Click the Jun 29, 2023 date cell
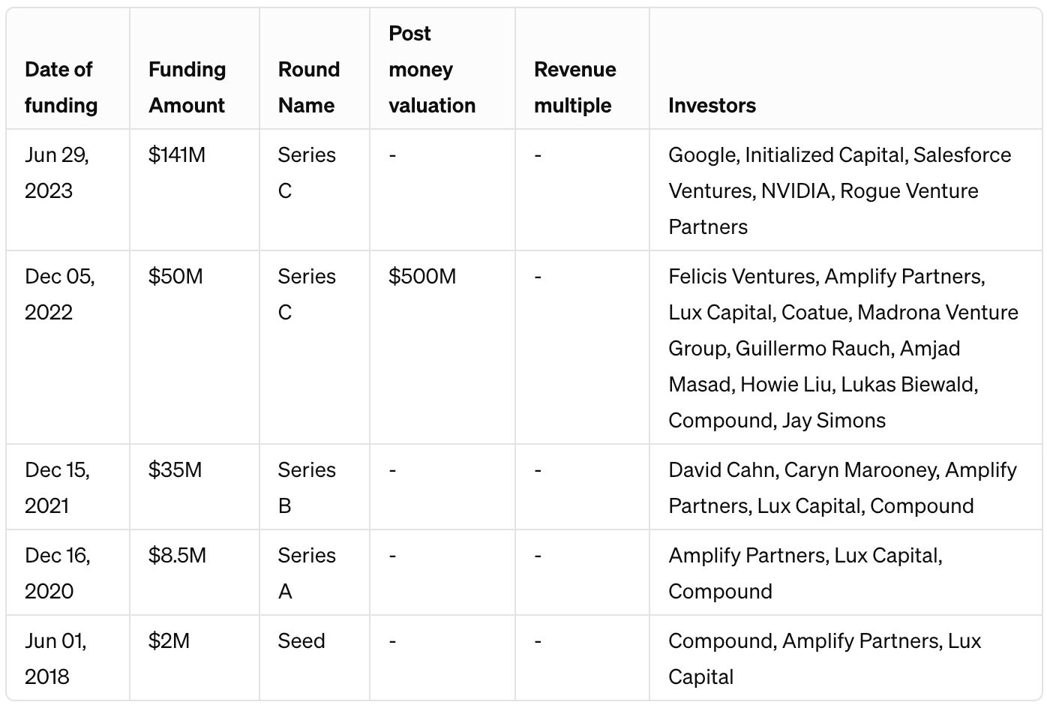Image resolution: width=1047 pixels, height=708 pixels. click(67, 190)
